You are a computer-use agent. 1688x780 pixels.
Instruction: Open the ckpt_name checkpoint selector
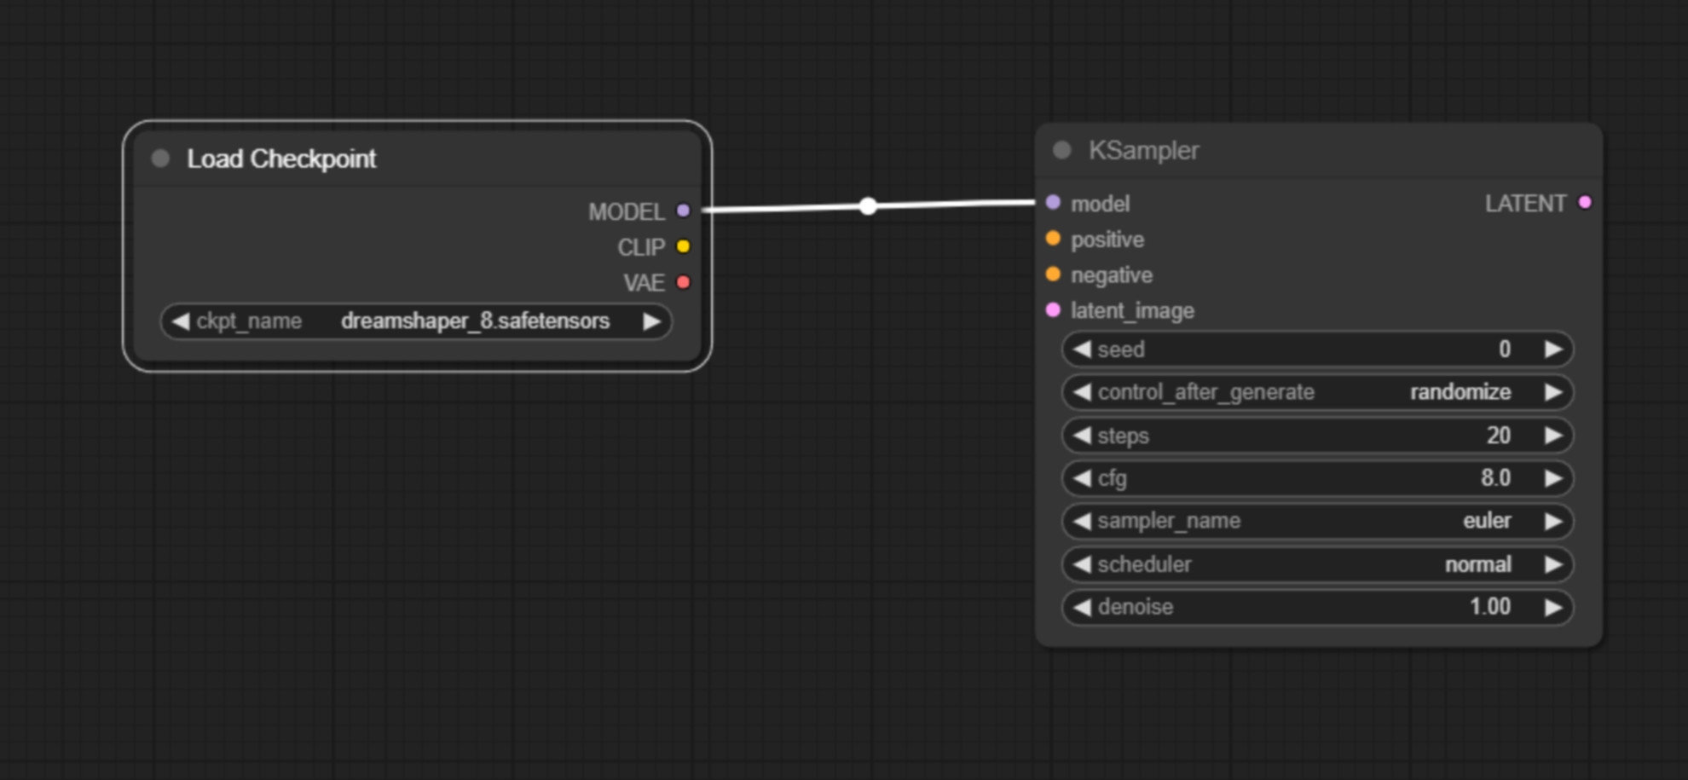416,321
